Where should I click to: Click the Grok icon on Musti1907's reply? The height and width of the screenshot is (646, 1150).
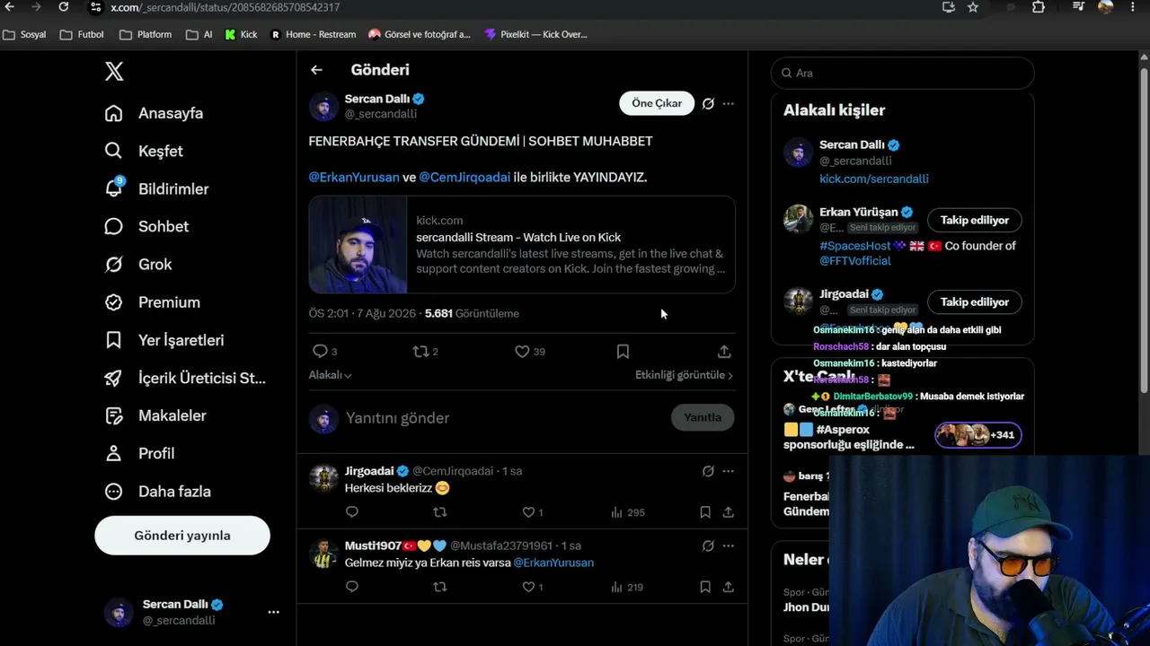(x=708, y=546)
